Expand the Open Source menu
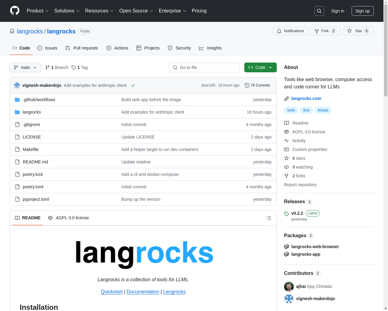Screen dimensions: 388x311 click(136, 11)
